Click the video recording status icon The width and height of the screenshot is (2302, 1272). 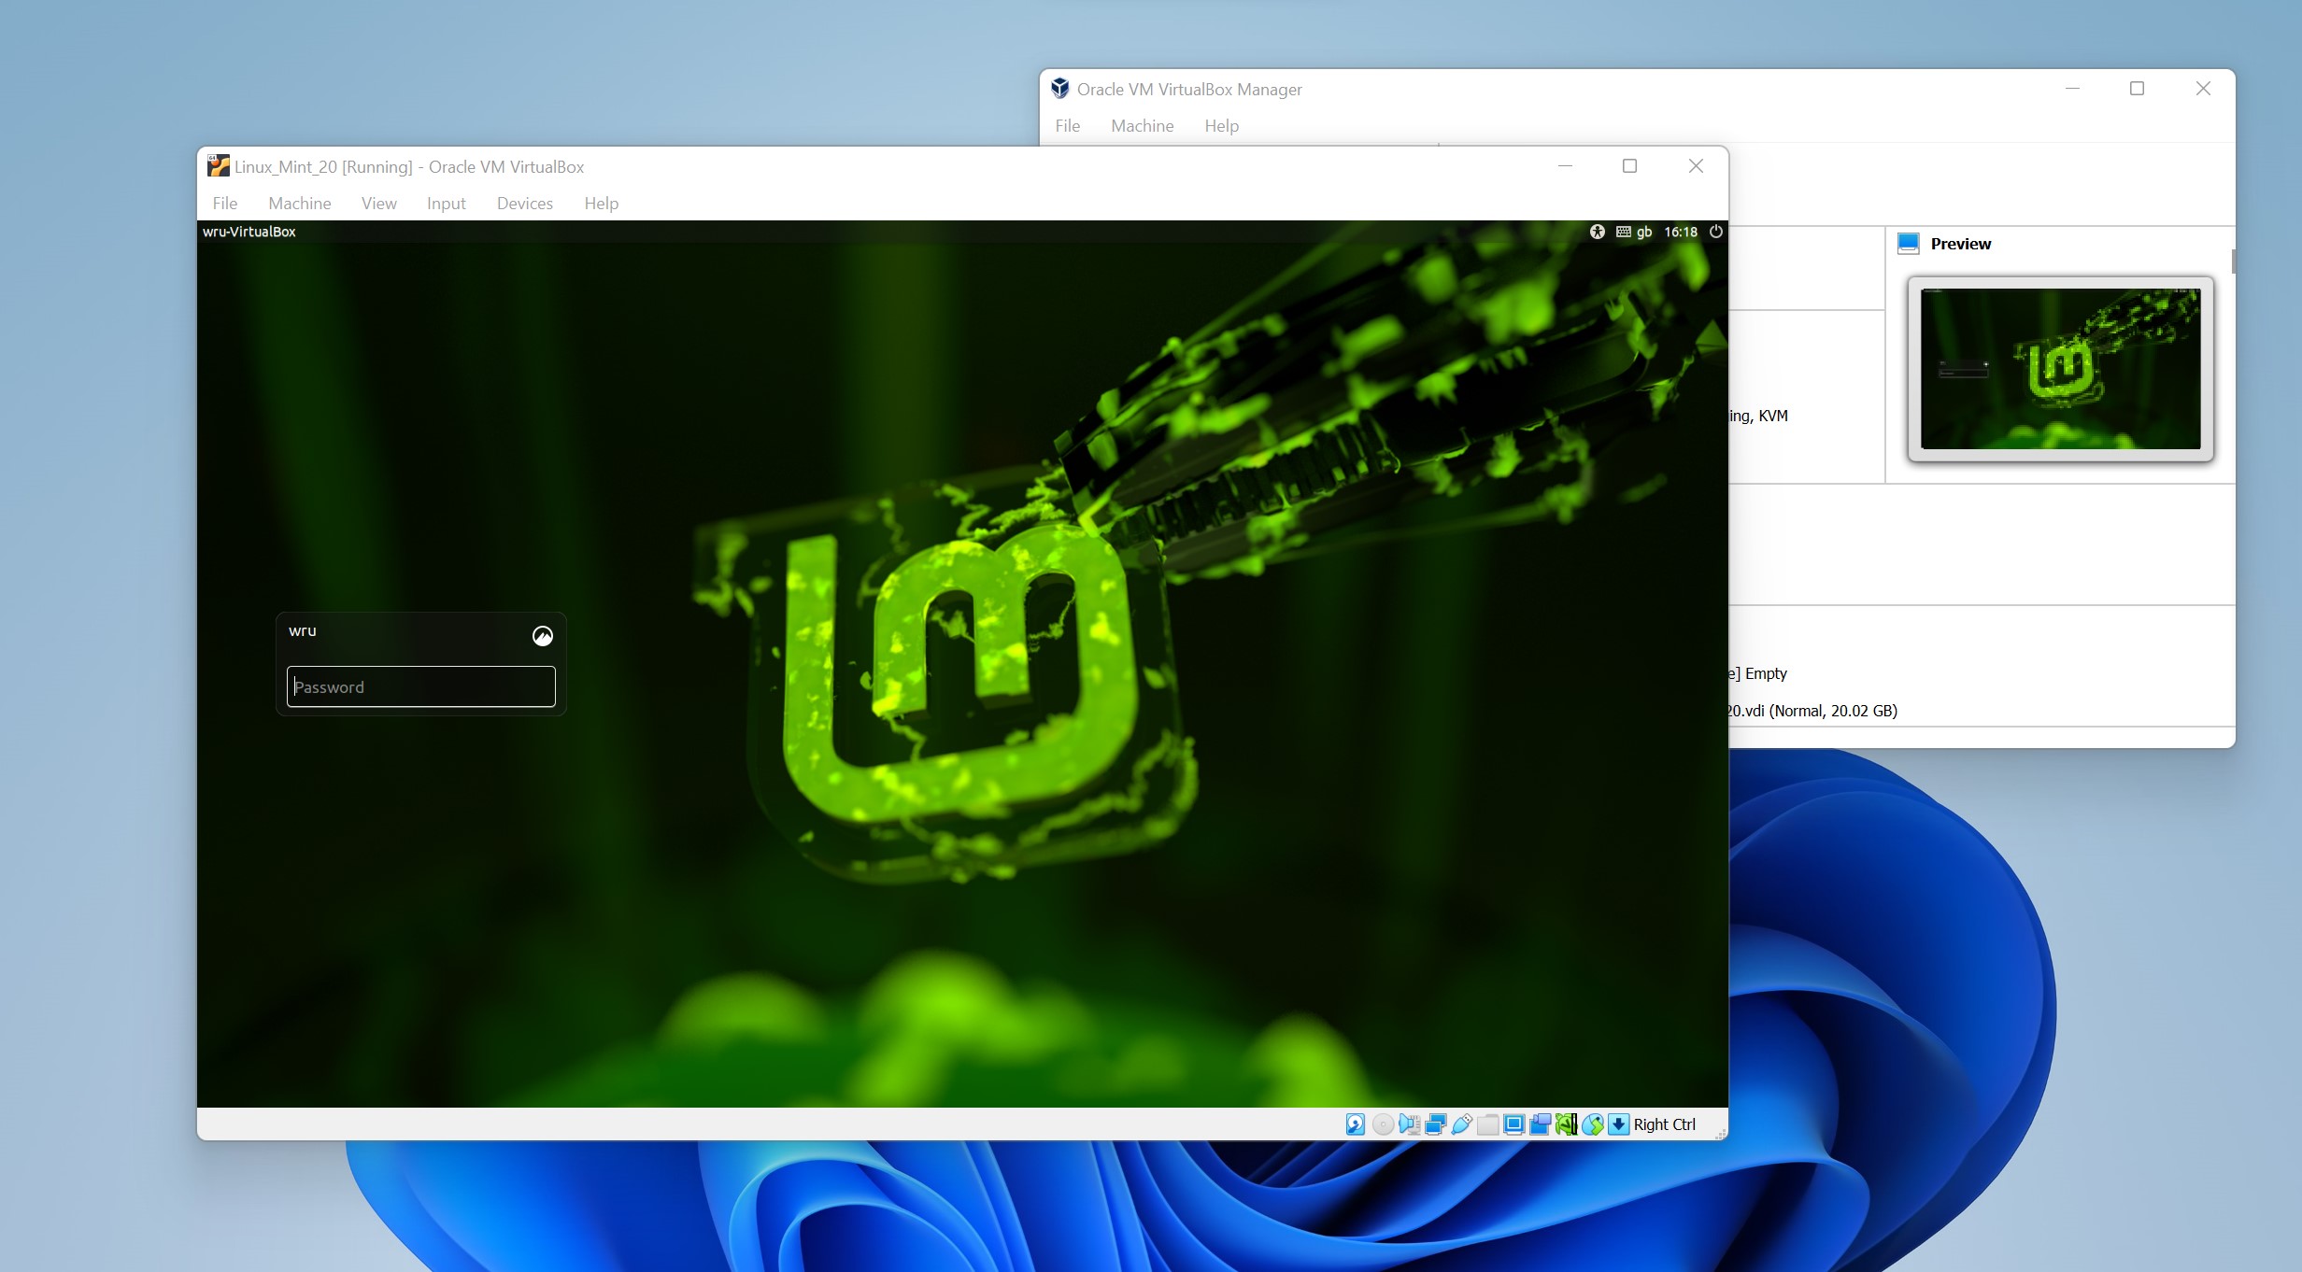(x=1540, y=1124)
